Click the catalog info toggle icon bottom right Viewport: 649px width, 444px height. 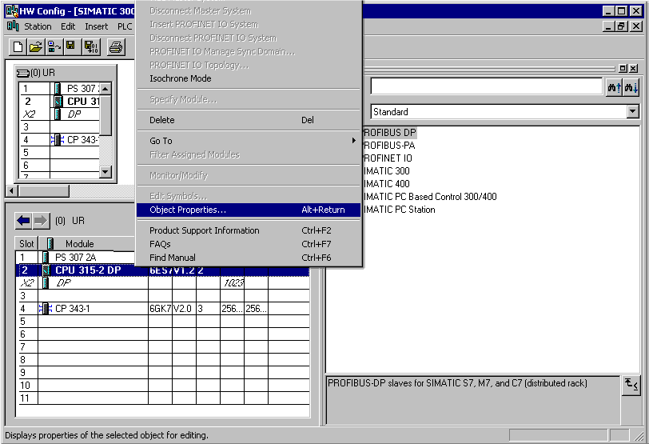(x=631, y=386)
